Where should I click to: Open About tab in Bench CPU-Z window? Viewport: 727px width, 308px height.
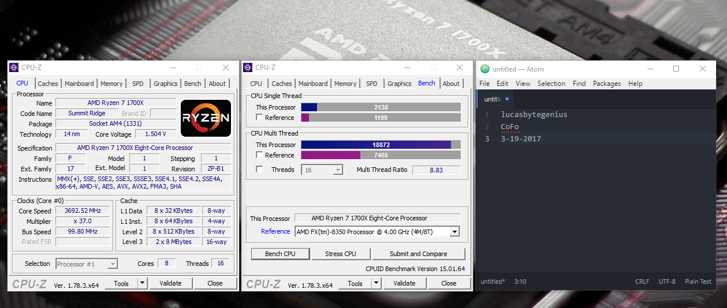point(452,84)
